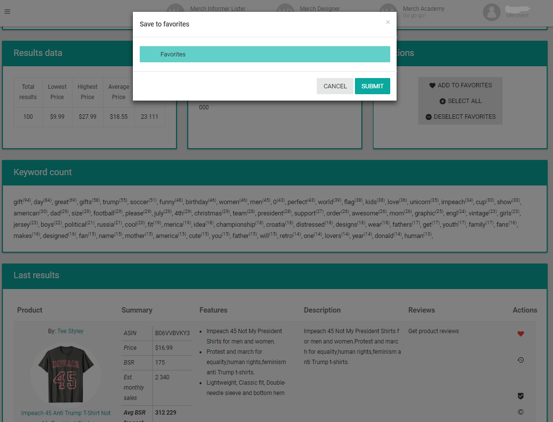This screenshot has height=422, width=553.
Task: Click the 'christmas' keyword
Action: pyautogui.click(x=208, y=213)
